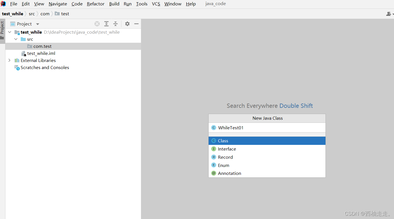Open the View menu
The height and width of the screenshot is (219, 394).
[x=39, y=4]
